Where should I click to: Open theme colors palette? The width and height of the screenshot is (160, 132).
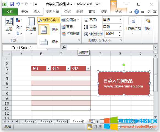pyautogui.click(x=19, y=20)
